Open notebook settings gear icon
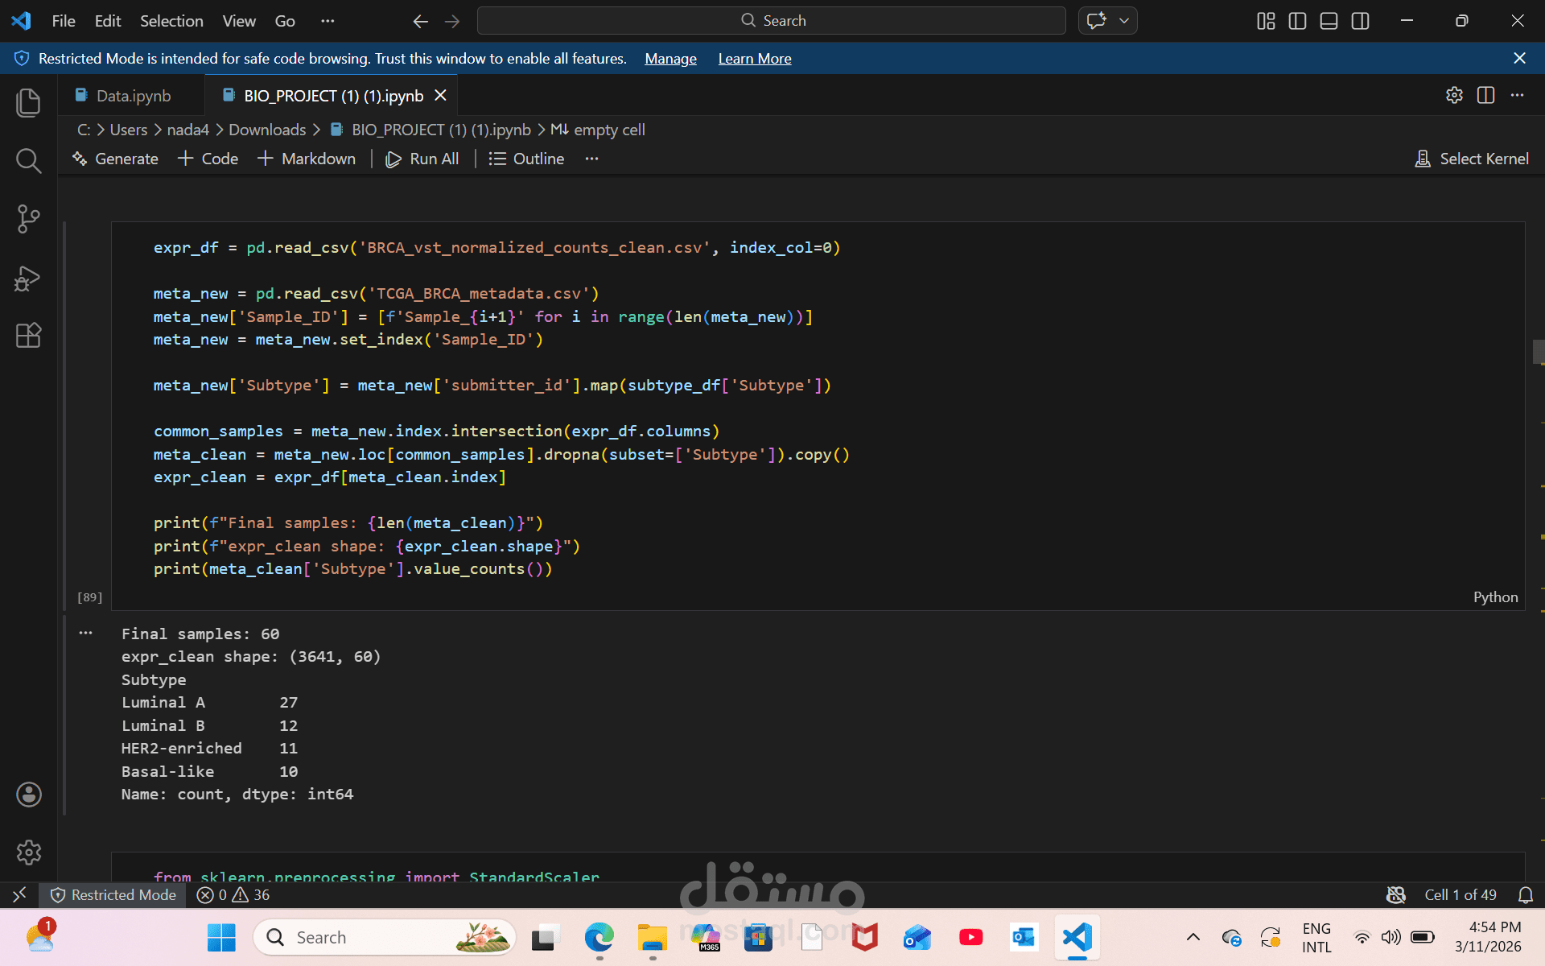 click(1454, 95)
